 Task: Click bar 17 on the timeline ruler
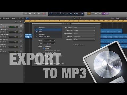(104, 21)
